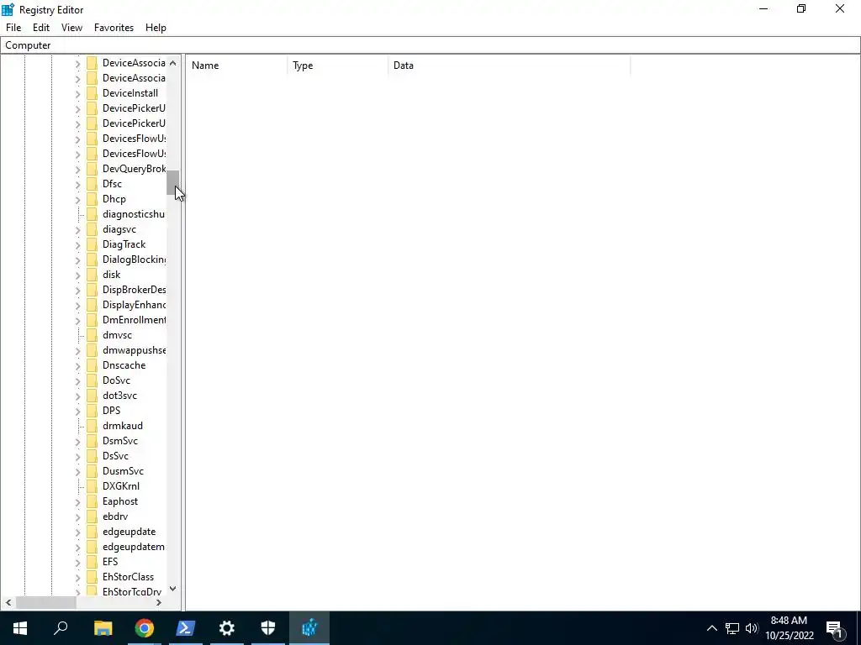
Task: Click the tree scroll up arrow
Action: pos(173,62)
